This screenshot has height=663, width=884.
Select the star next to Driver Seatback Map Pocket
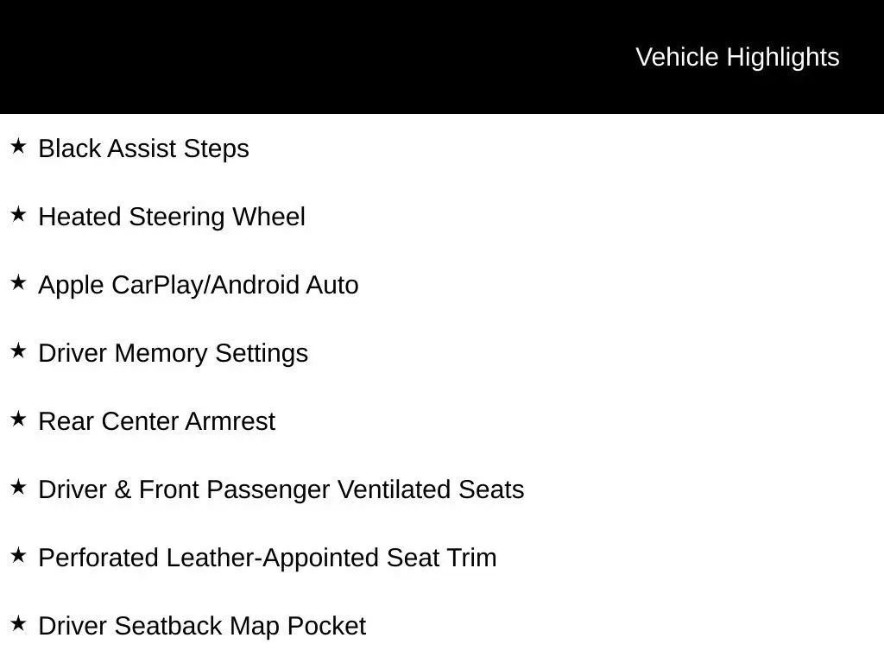click(x=18, y=624)
